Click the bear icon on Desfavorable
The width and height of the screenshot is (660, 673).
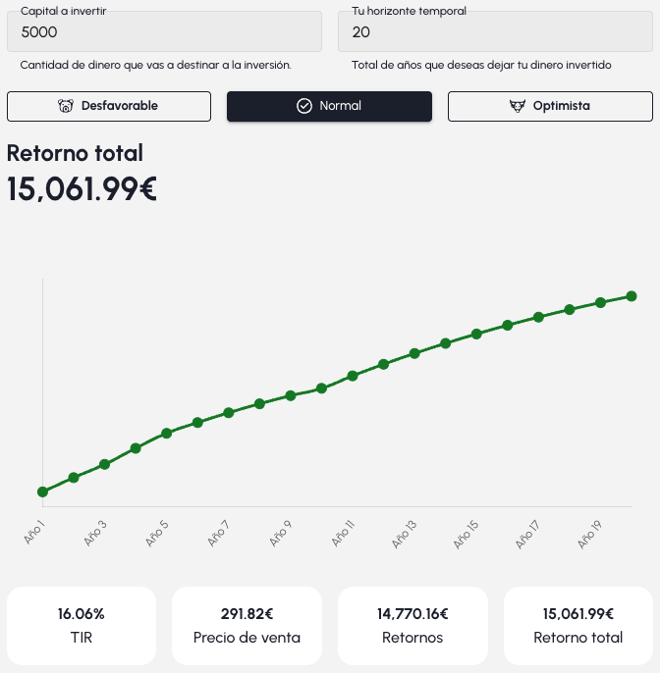(67, 106)
